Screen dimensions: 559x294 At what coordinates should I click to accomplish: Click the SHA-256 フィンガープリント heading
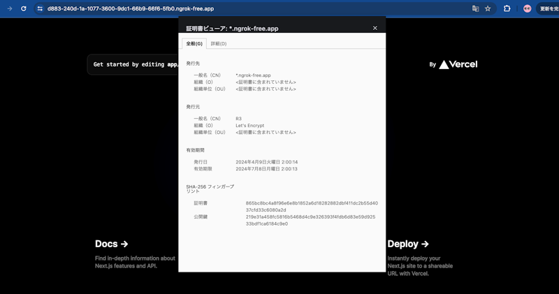(x=210, y=189)
